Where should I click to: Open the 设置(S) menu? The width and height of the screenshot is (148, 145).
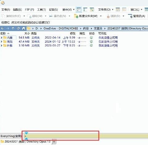pyautogui.click(x=53, y=10)
